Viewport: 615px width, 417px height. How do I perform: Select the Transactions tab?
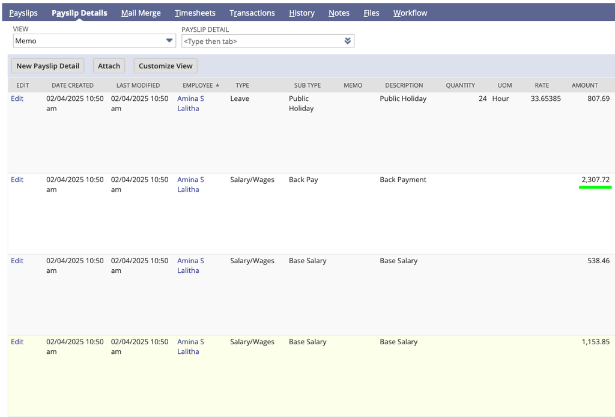(252, 13)
